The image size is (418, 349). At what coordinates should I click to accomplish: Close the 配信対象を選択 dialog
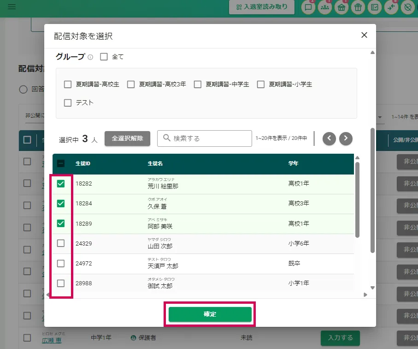[364, 35]
